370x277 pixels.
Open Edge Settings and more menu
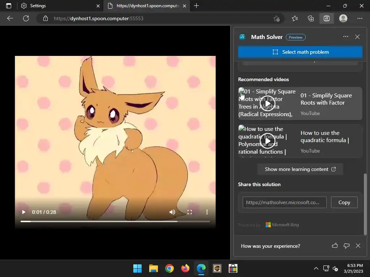tap(360, 18)
